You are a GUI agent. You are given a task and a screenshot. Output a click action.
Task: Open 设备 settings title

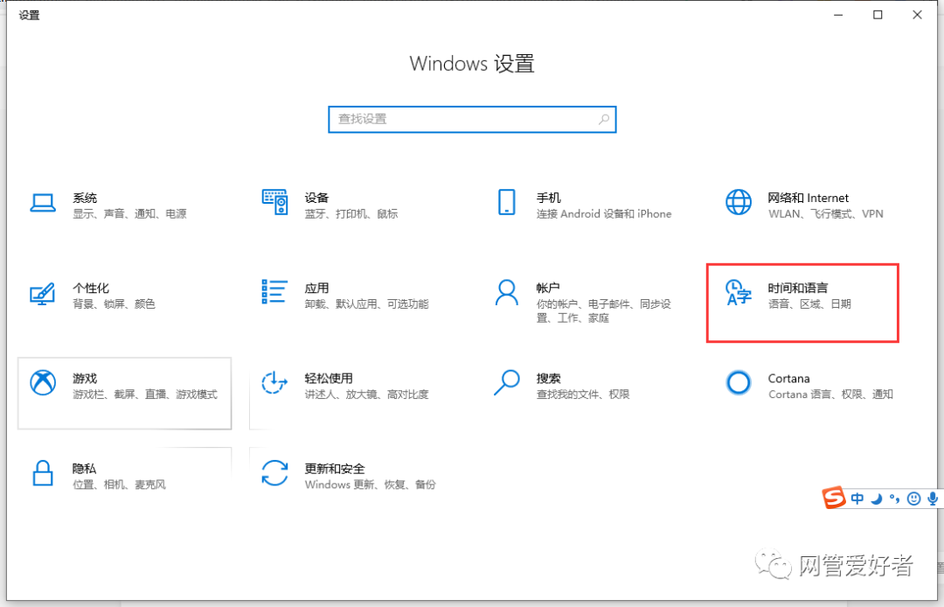click(x=316, y=198)
